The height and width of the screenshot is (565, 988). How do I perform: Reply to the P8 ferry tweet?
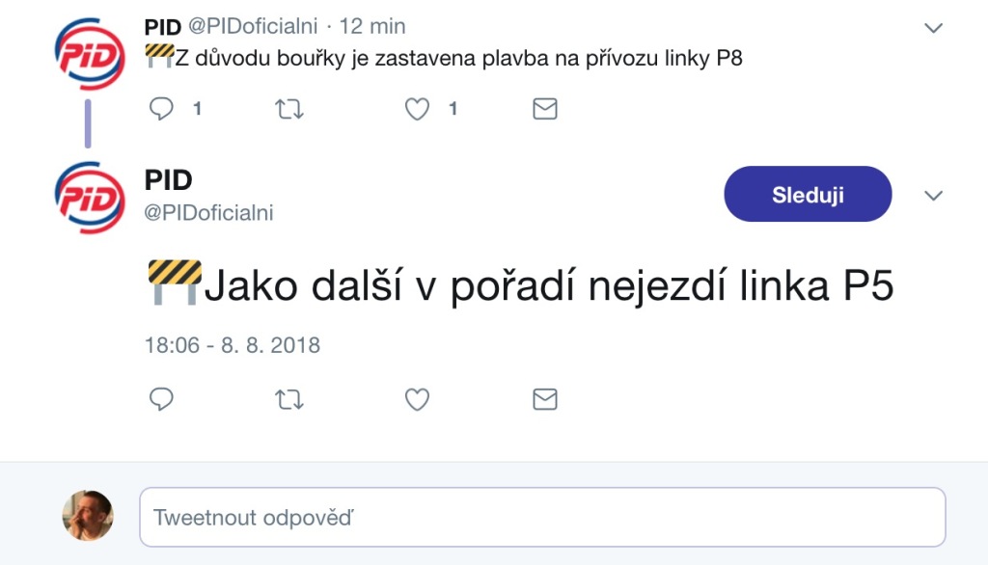pos(161,109)
